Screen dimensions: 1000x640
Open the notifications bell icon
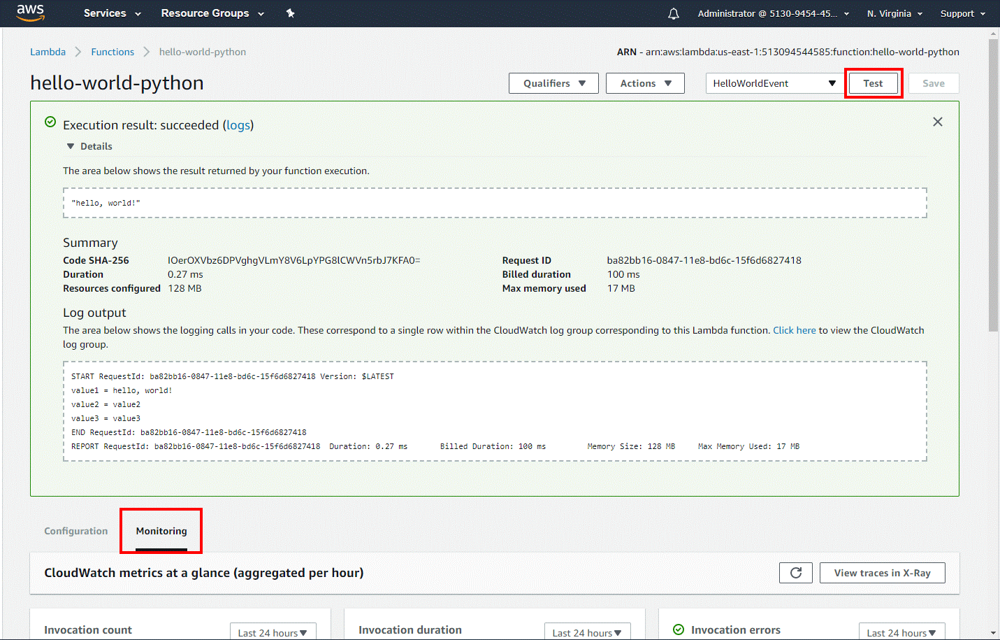click(674, 13)
